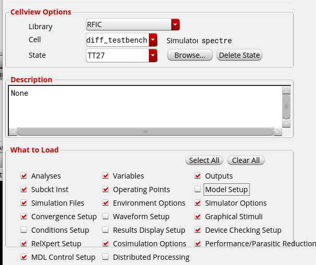Viewport: 316px width, 265px height.
Task: Click the Delete State button
Action: tap(239, 55)
